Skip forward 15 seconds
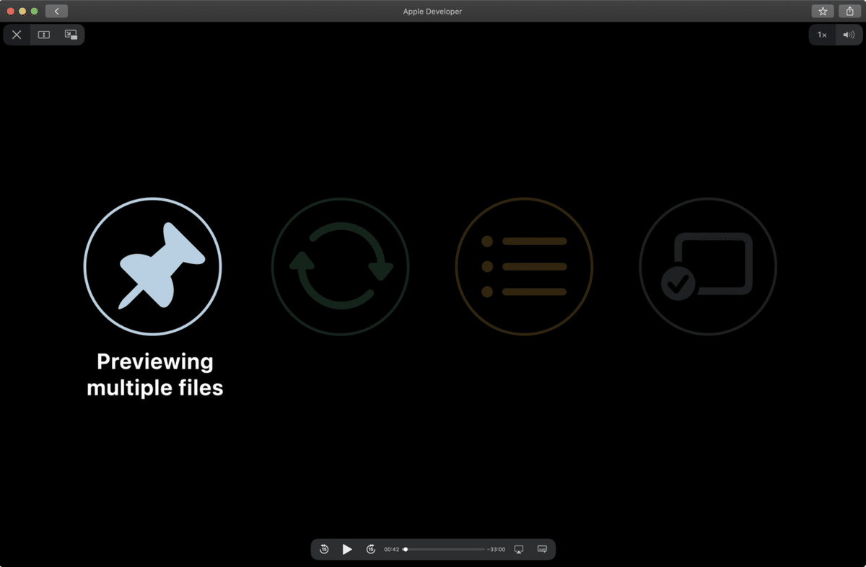The height and width of the screenshot is (567, 866). tap(370, 550)
